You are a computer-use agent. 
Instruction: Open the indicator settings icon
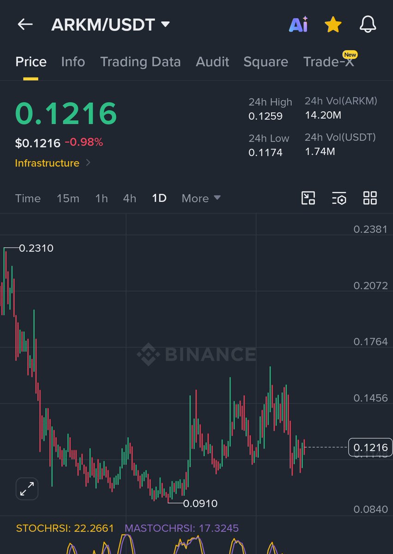click(339, 199)
